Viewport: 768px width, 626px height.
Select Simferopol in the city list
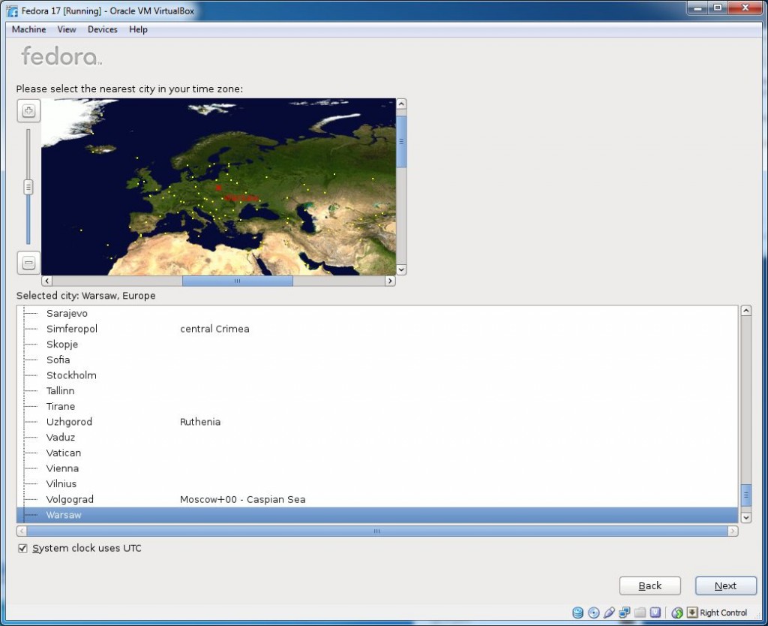tap(377, 329)
